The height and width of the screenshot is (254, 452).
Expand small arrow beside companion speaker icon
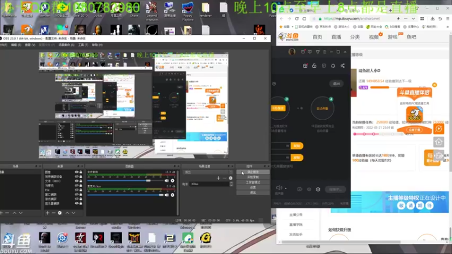point(286,189)
